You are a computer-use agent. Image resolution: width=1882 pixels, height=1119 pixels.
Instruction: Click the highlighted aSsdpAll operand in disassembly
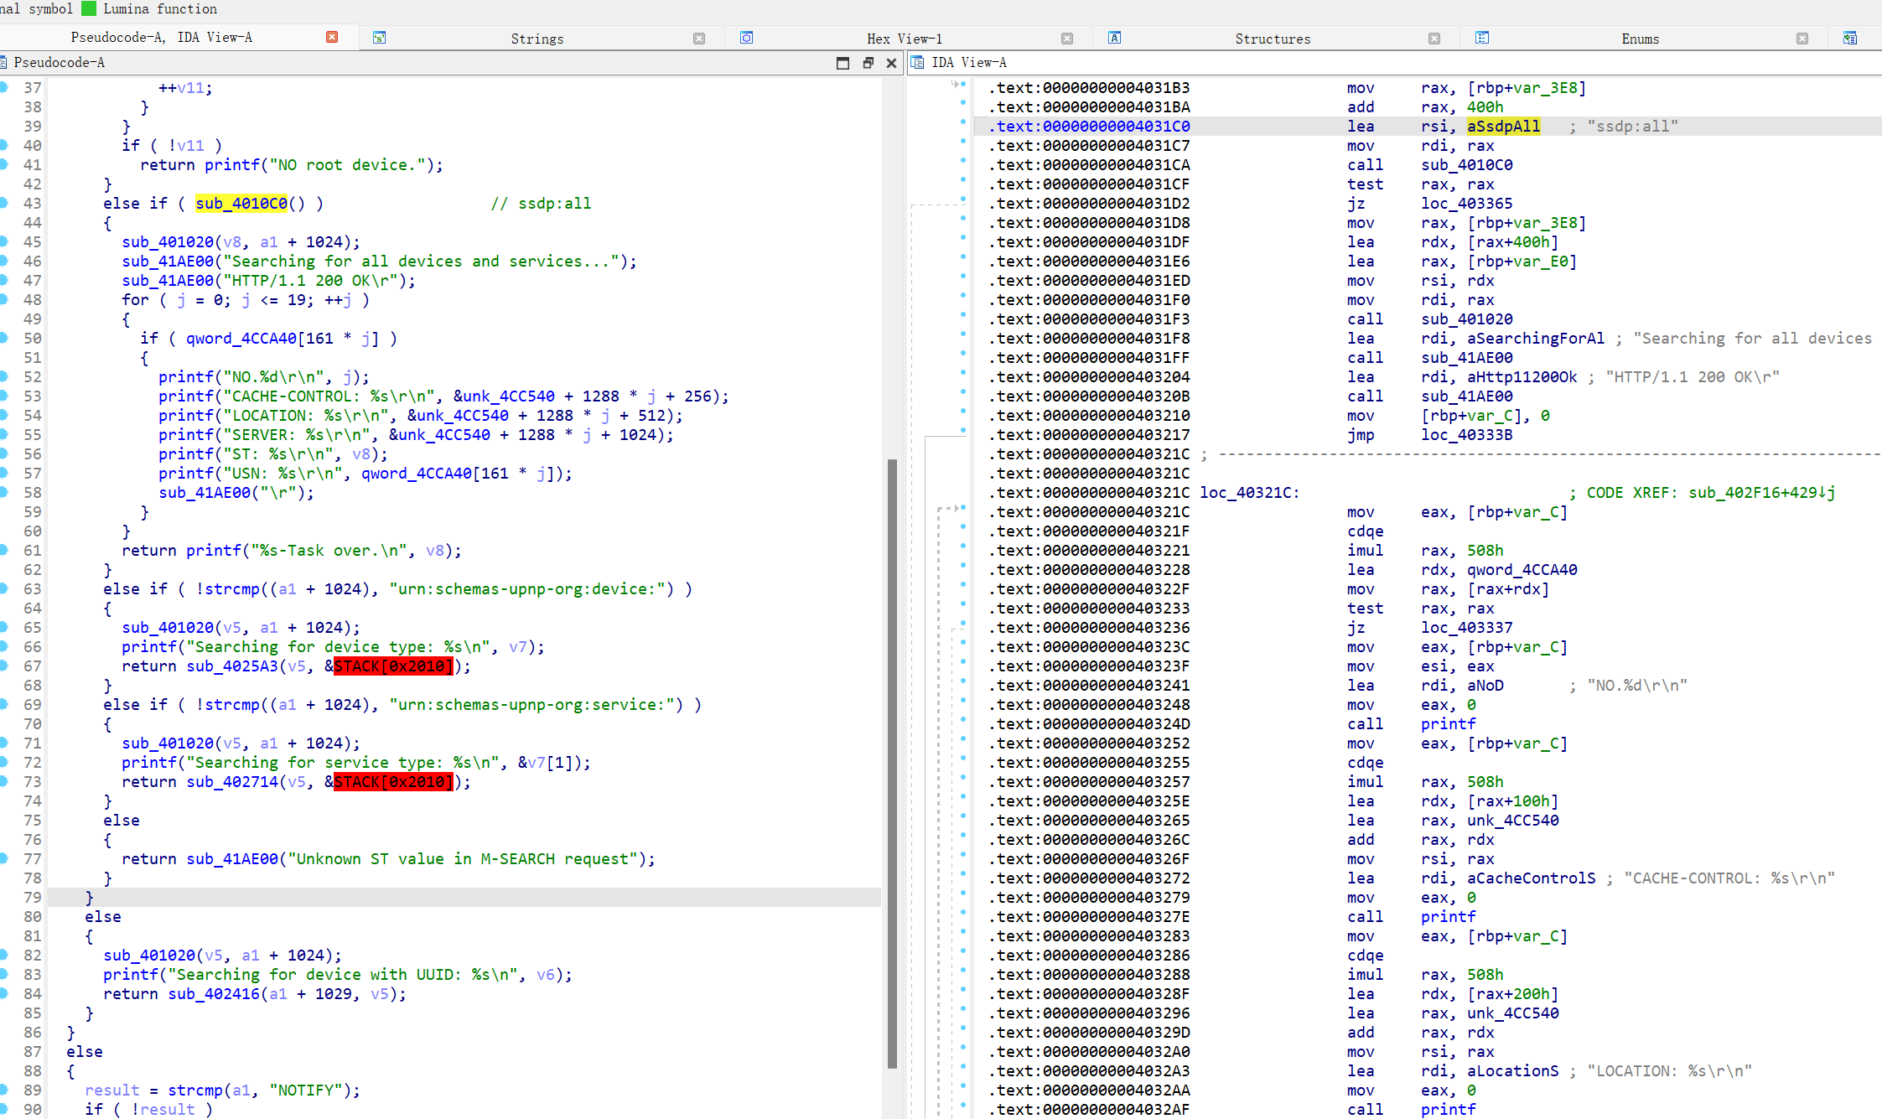click(x=1503, y=126)
